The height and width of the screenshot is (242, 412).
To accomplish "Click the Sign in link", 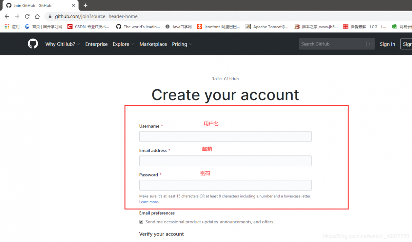I will [387, 44].
